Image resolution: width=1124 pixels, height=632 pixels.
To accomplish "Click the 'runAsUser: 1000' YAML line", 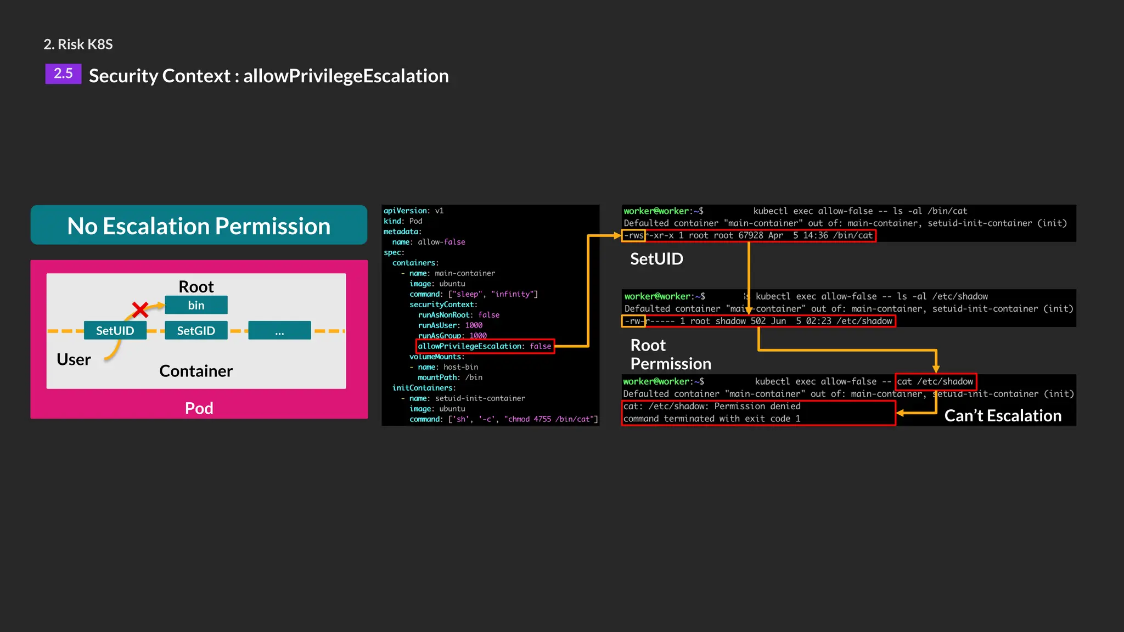I will (x=450, y=325).
